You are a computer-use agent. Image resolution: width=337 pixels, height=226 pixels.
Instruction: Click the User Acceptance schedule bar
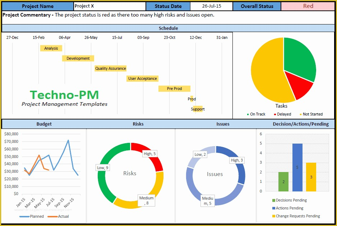coord(142,78)
